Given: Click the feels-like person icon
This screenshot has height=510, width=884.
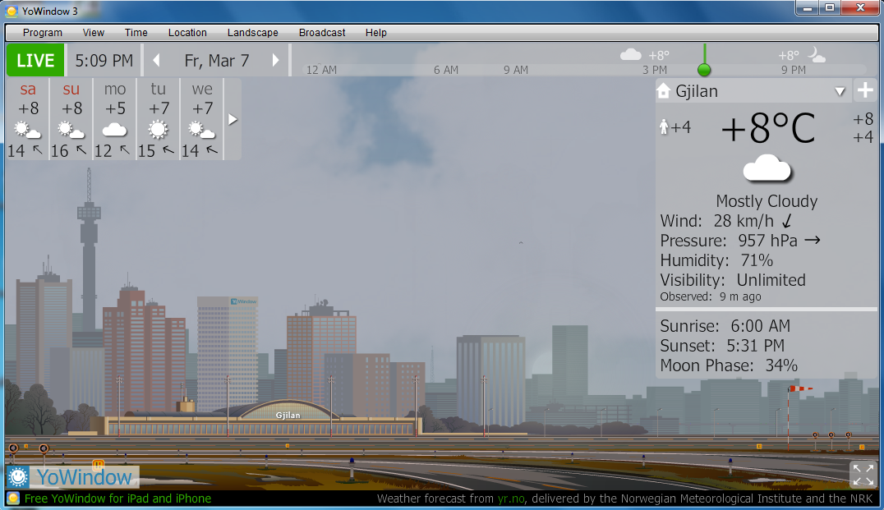Looking at the screenshot, I should (x=664, y=127).
